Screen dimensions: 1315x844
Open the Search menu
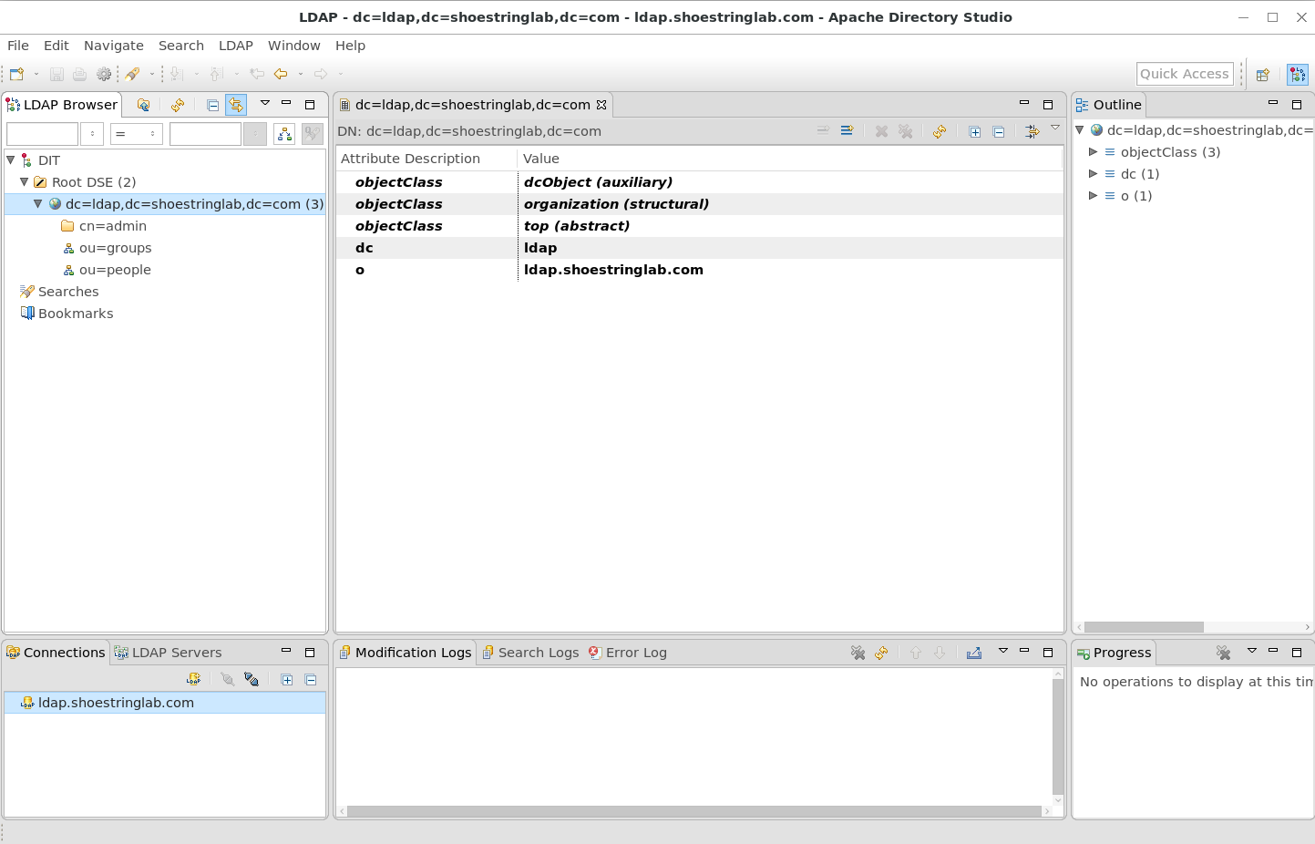(x=181, y=46)
